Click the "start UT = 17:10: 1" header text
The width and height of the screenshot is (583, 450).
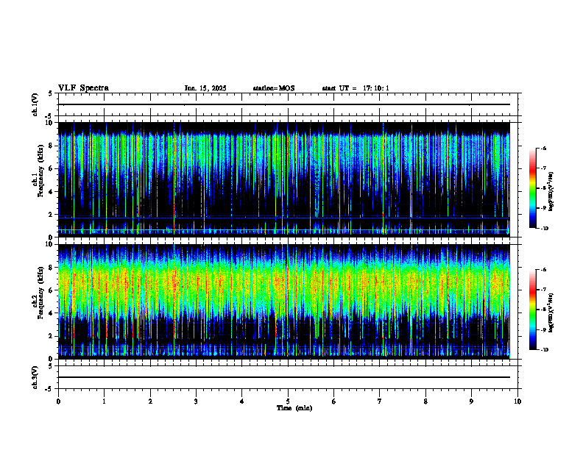[356, 88]
